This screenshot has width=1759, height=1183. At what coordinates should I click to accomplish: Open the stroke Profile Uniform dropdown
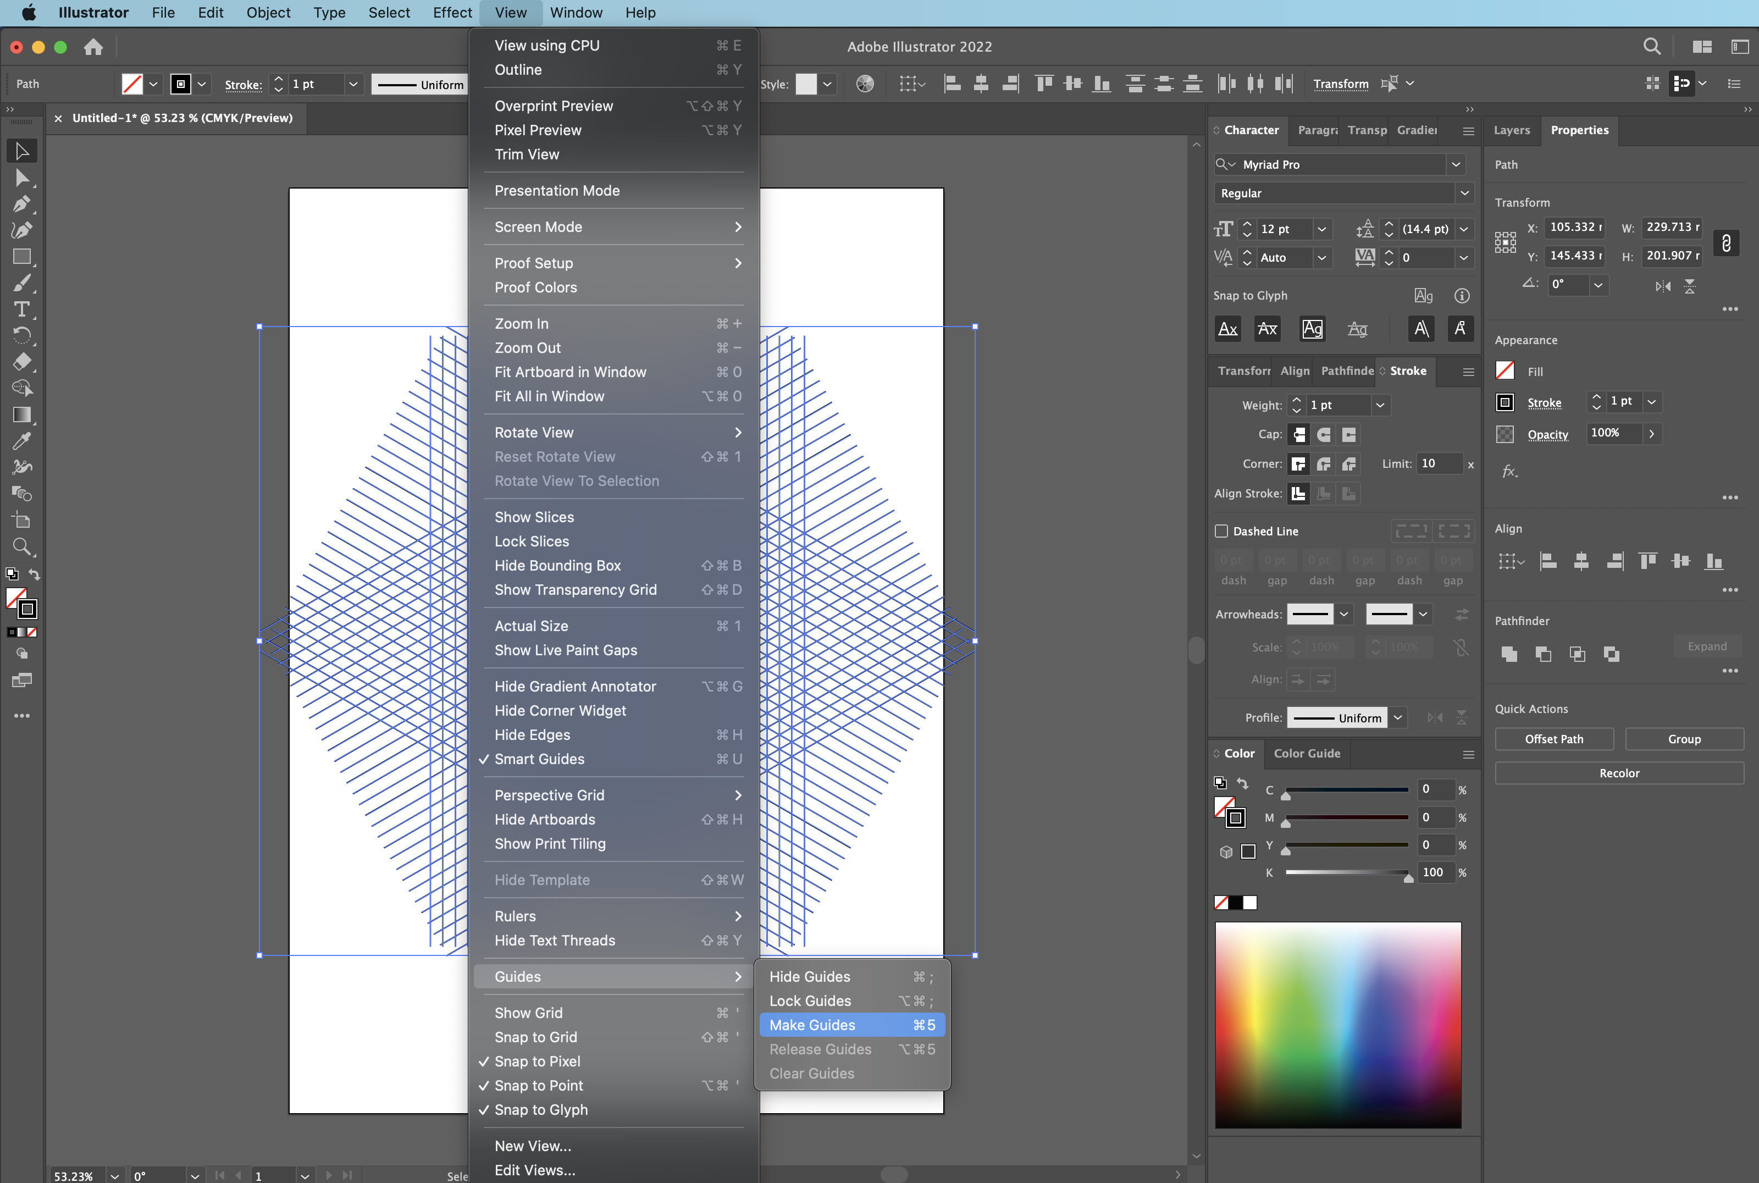pos(1398,717)
